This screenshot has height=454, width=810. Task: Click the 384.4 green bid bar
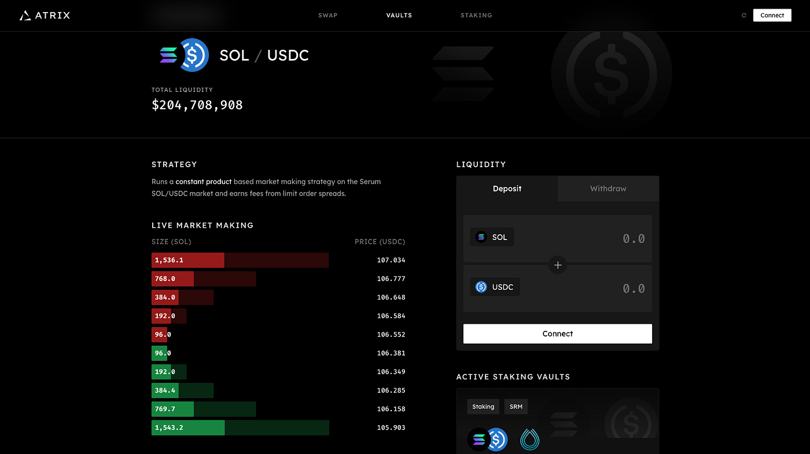183,390
